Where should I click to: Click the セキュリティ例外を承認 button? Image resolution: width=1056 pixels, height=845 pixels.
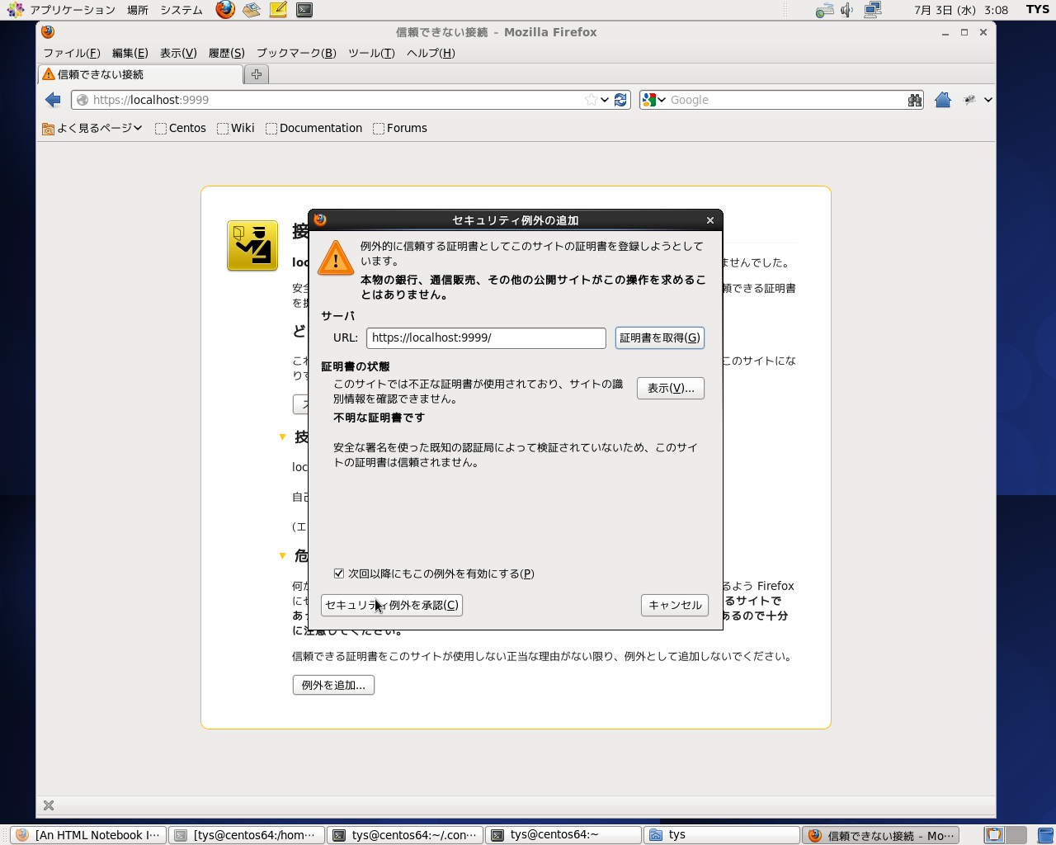tap(392, 605)
